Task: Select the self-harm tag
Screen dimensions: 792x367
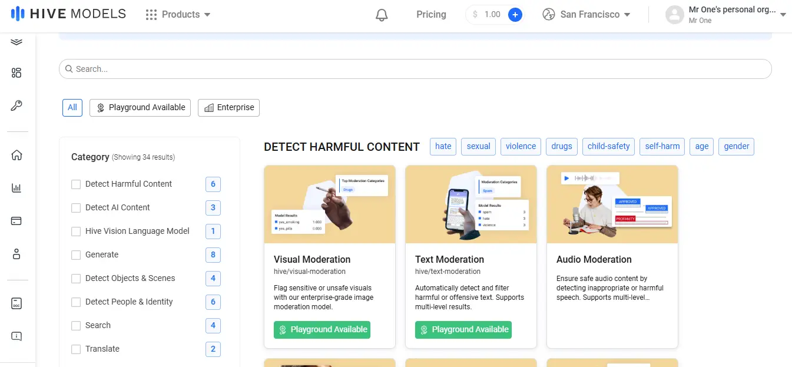Action: [x=662, y=146]
